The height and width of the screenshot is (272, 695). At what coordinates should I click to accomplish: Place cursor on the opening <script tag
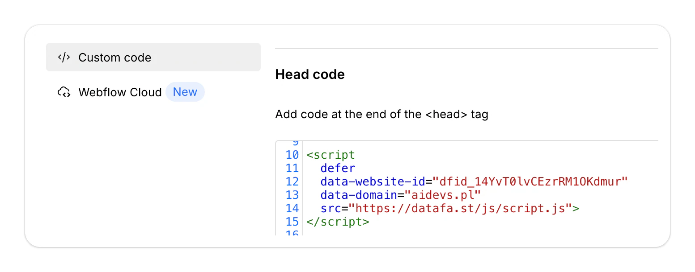[x=331, y=155]
